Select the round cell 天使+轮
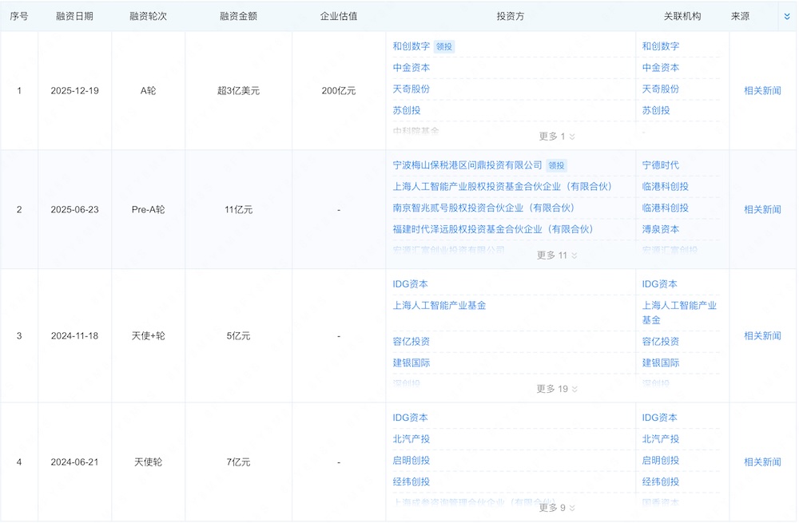The width and height of the screenshot is (799, 523). click(x=148, y=335)
